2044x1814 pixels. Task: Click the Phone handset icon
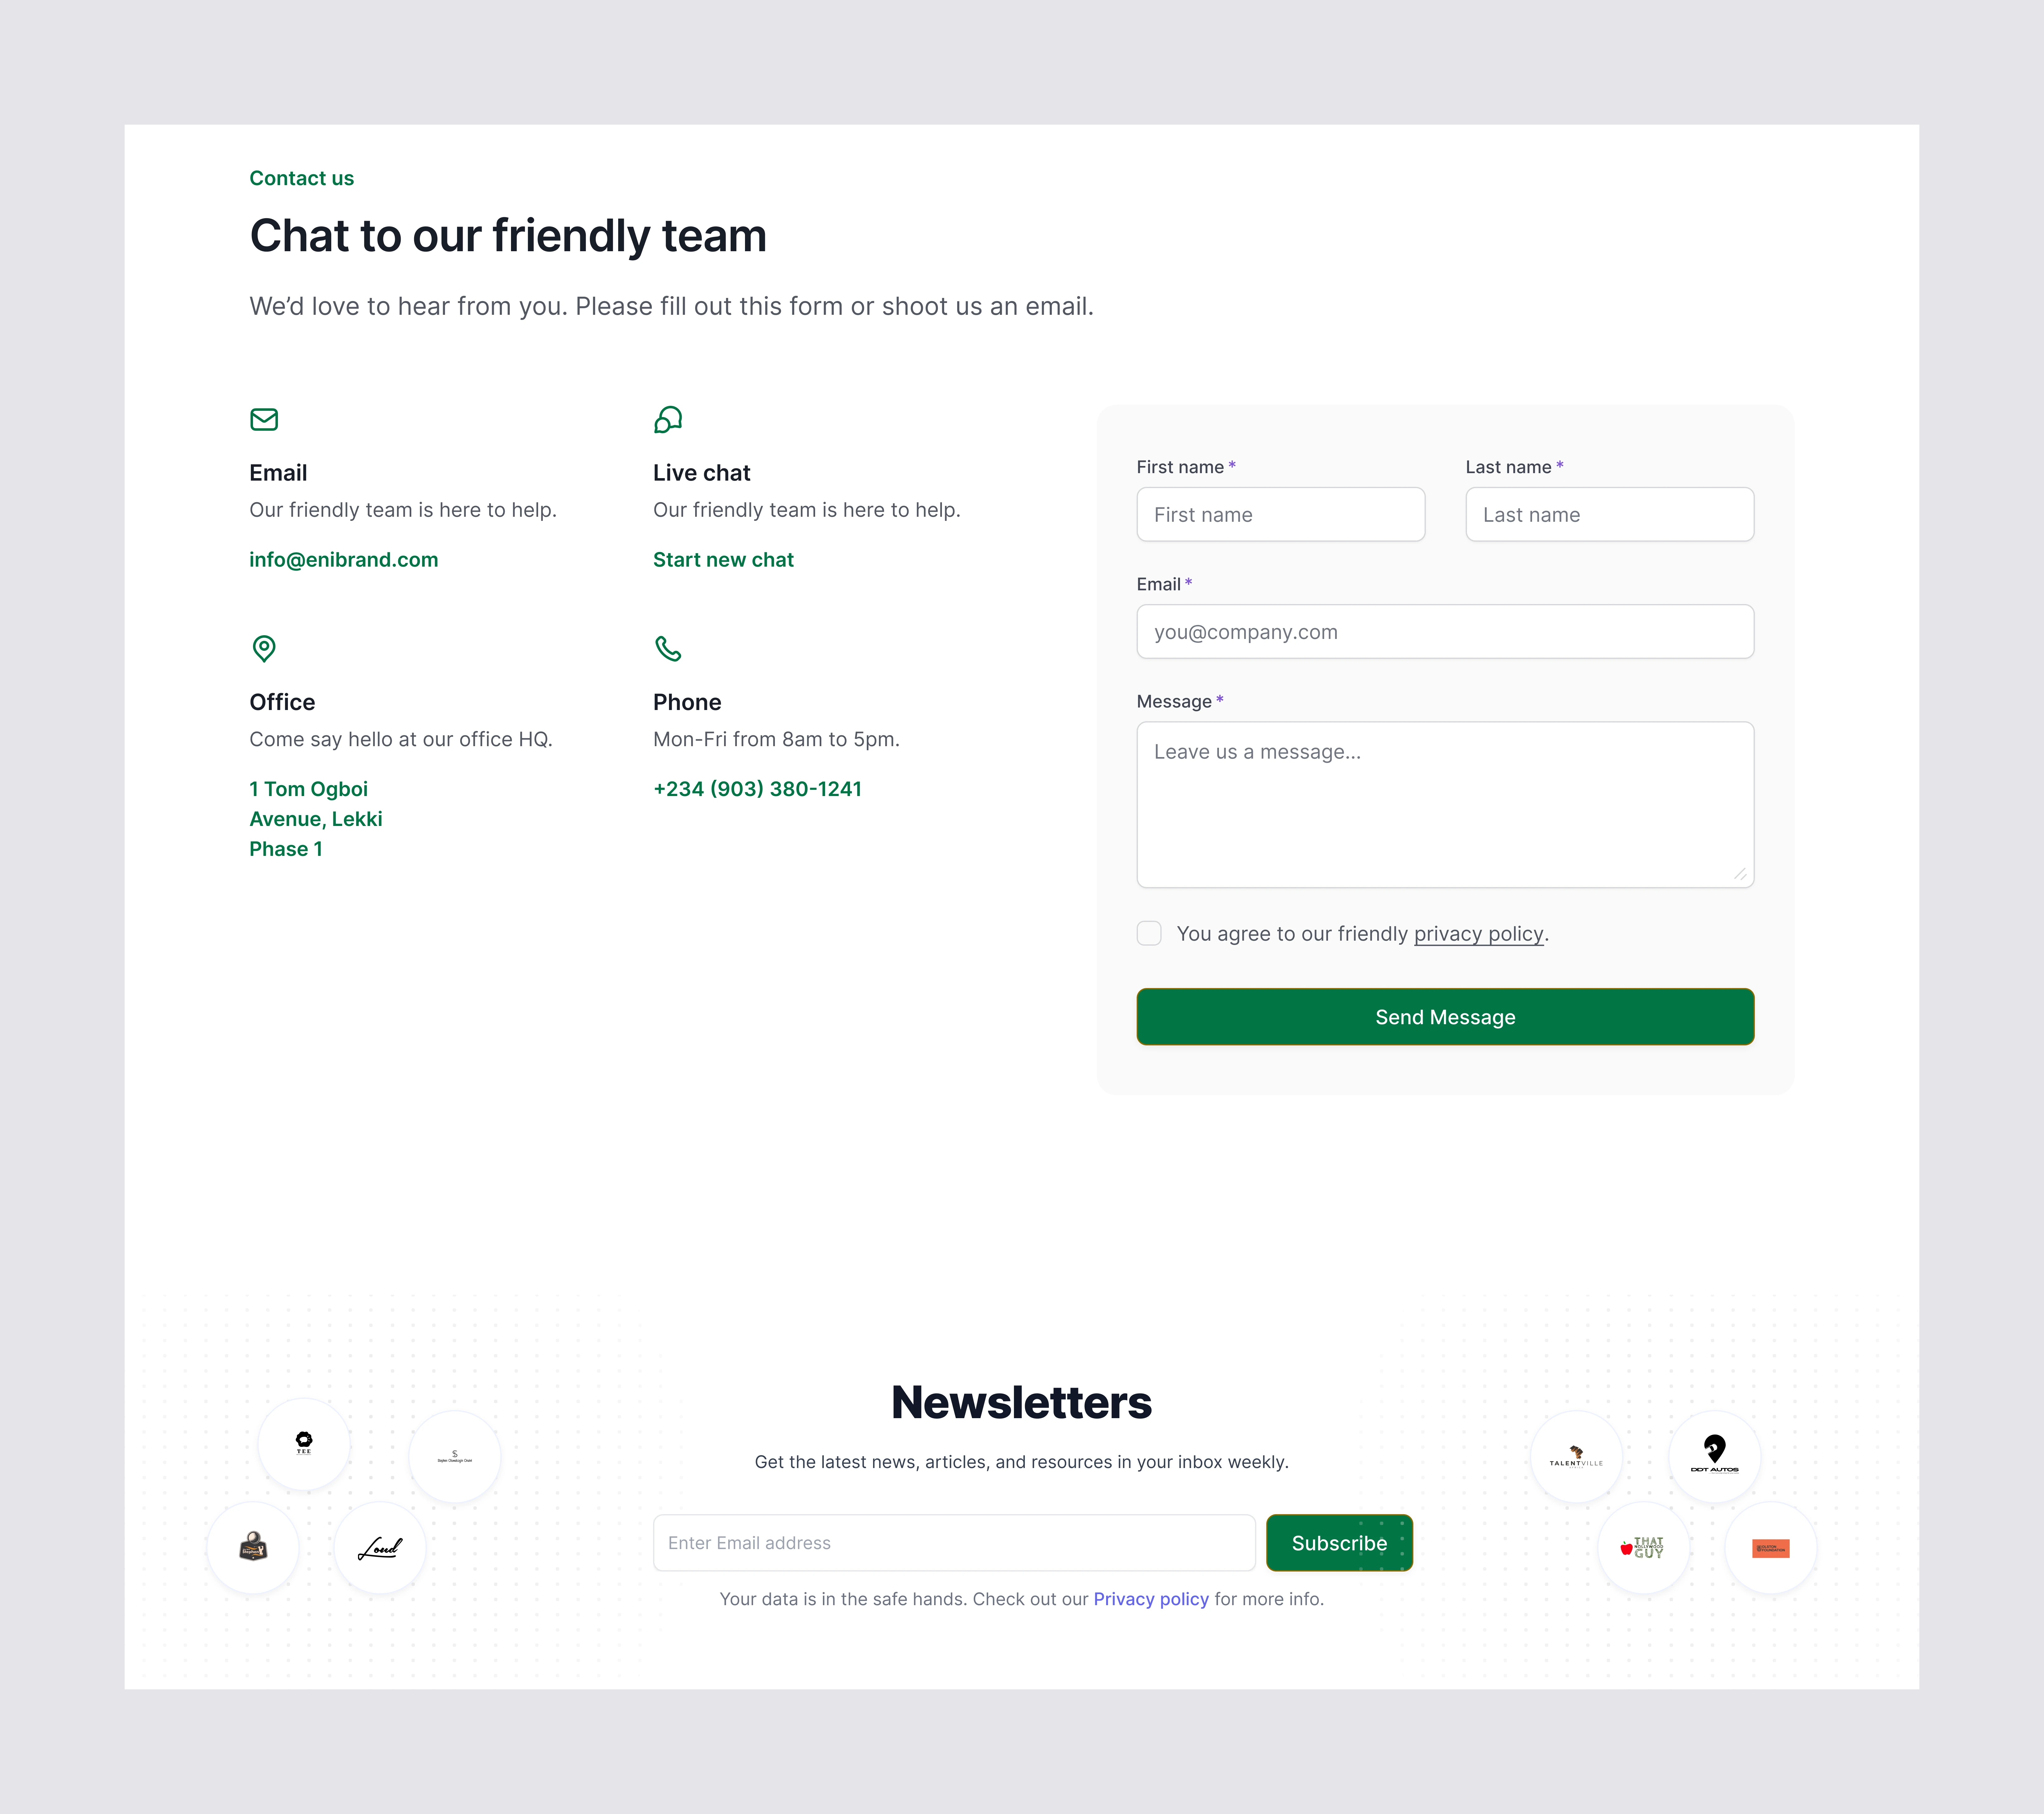668,648
